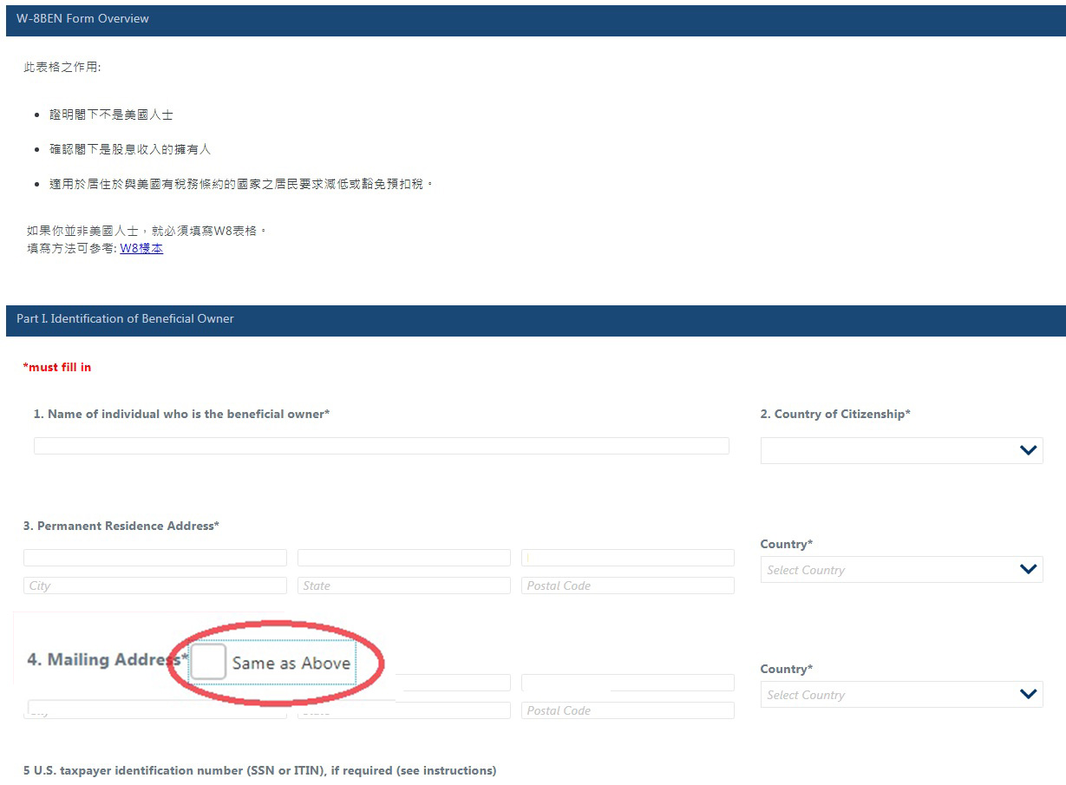1066x785 pixels.
Task: Open the W8樣本 sample link
Action: click(141, 249)
